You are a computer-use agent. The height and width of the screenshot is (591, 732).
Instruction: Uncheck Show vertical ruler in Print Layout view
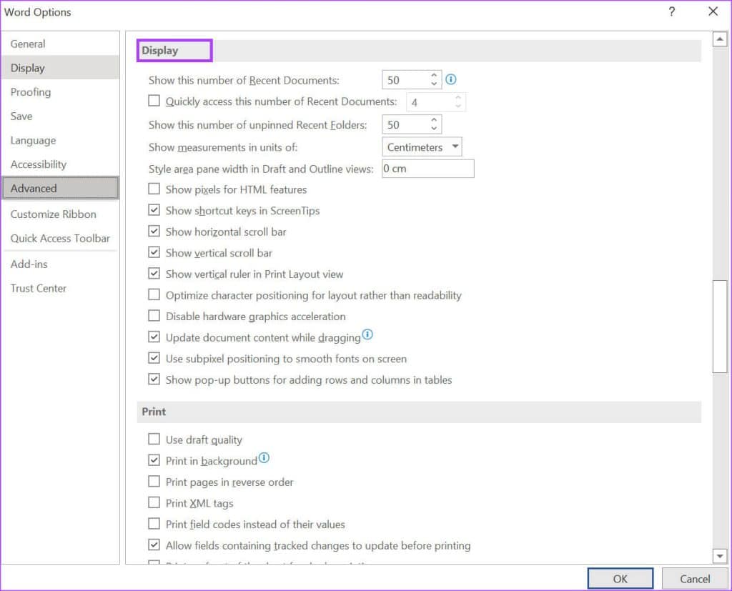[x=154, y=274]
